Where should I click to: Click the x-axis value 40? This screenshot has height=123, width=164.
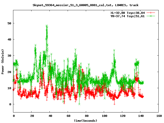tap(50, 116)
